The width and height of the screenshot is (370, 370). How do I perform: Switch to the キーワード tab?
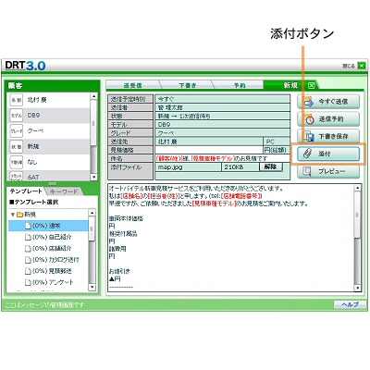point(64,191)
